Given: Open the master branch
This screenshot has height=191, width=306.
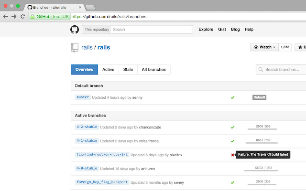Looking at the screenshot, I should click(x=83, y=97).
